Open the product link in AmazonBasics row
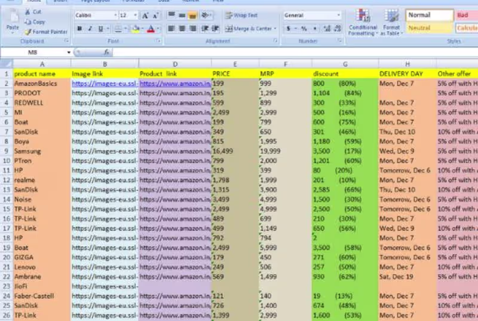The image size is (478, 321). click(175, 84)
